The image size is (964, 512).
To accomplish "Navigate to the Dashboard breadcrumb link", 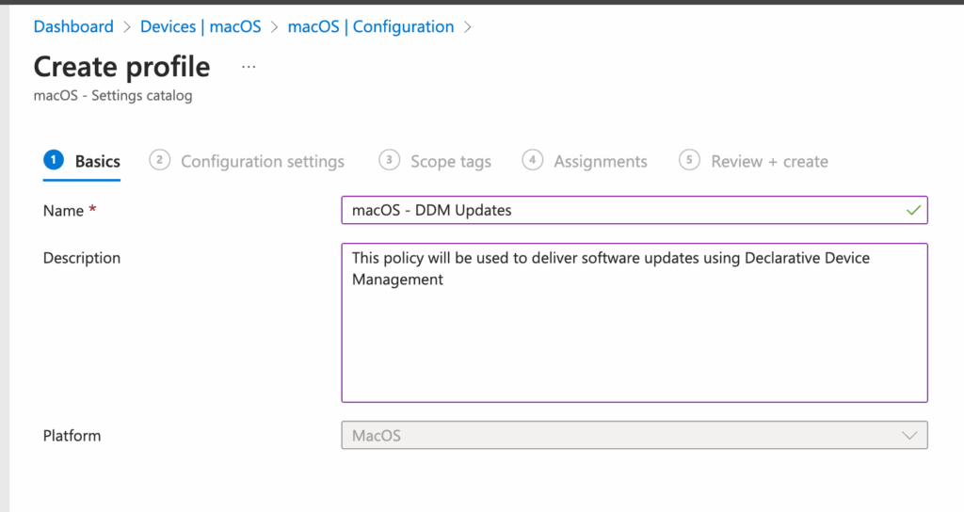I will click(x=73, y=26).
